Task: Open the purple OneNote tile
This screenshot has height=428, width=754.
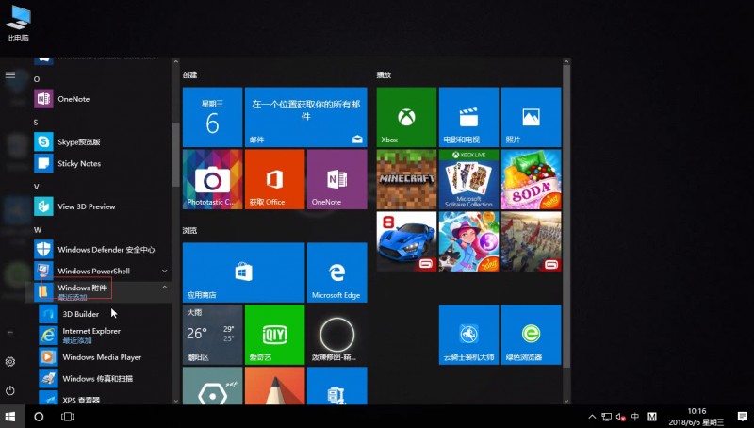Action: [337, 179]
